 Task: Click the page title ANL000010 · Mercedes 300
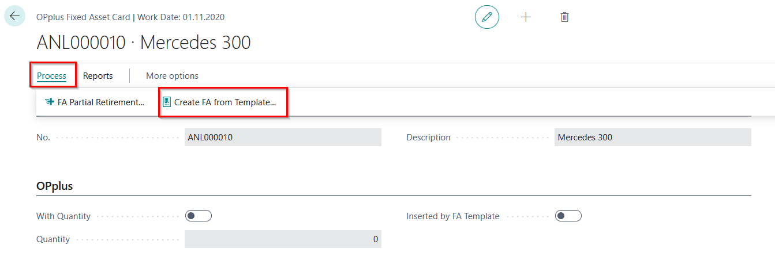(144, 43)
